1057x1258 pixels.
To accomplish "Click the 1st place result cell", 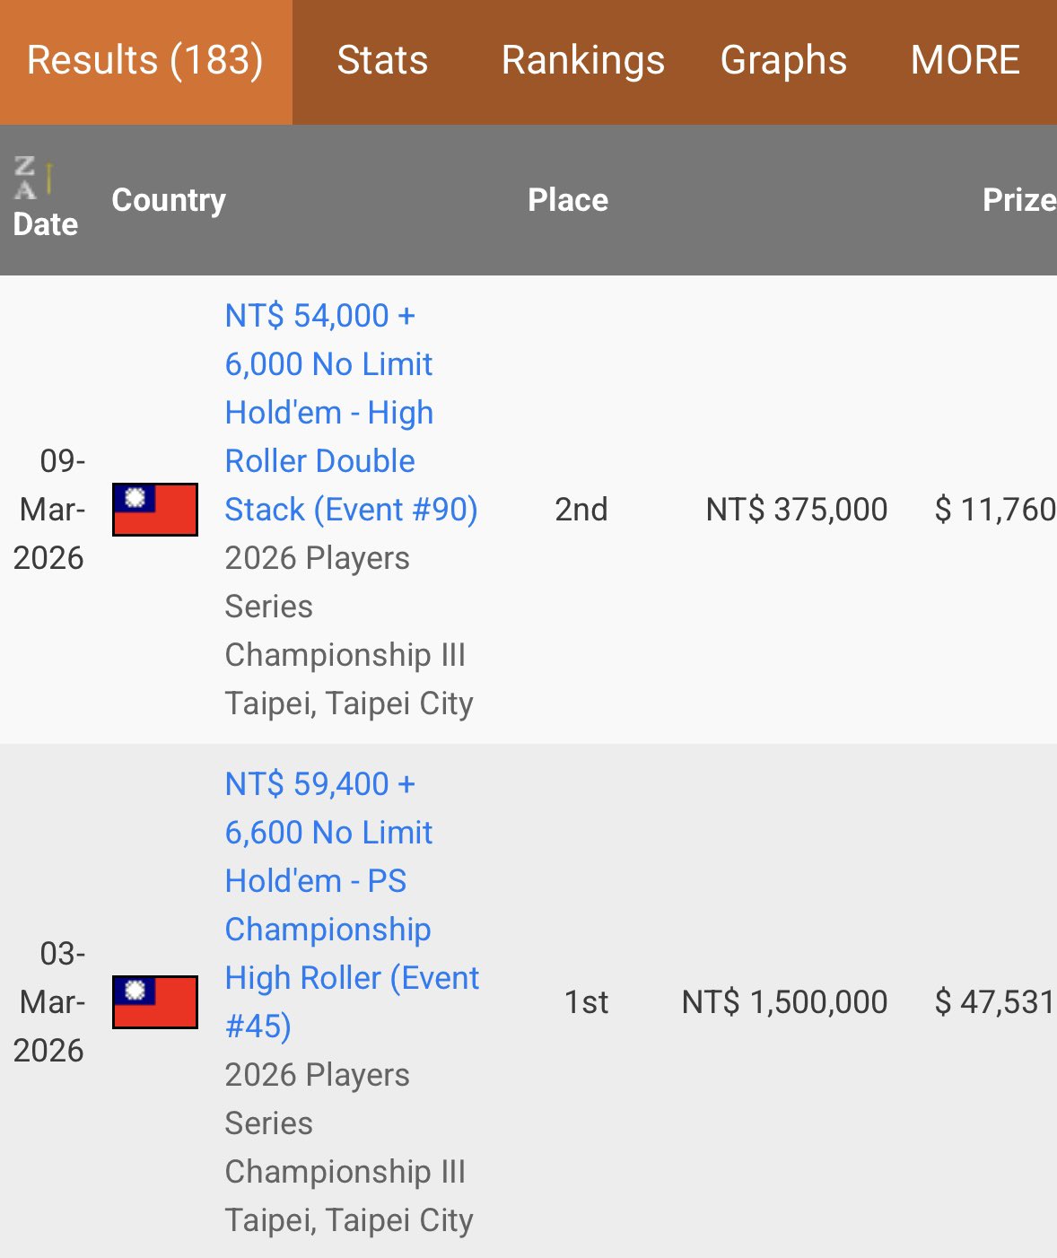I will pos(586,1002).
